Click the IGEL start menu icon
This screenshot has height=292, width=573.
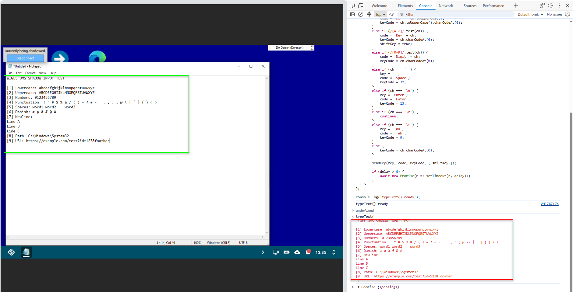point(11,252)
